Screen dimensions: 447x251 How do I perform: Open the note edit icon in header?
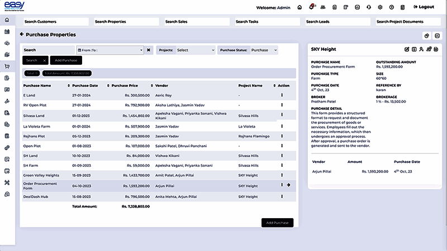(x=346, y=7)
